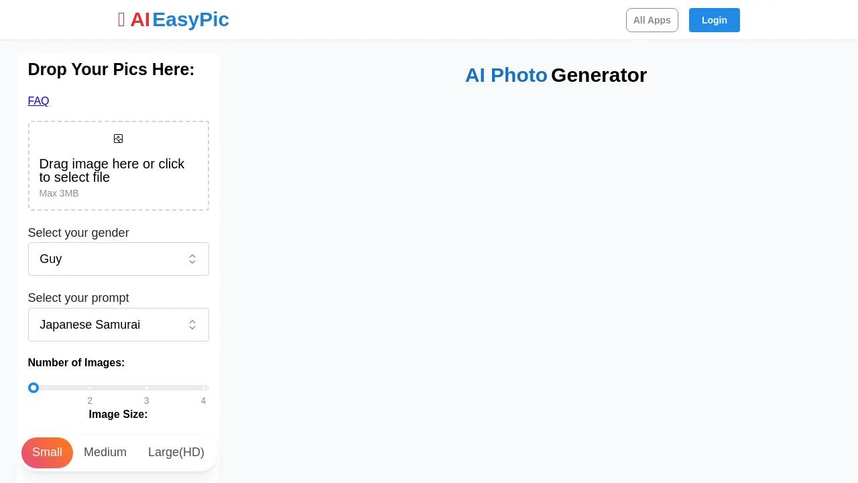
Task: Click the Number of Images slider handle
Action: [x=34, y=388]
